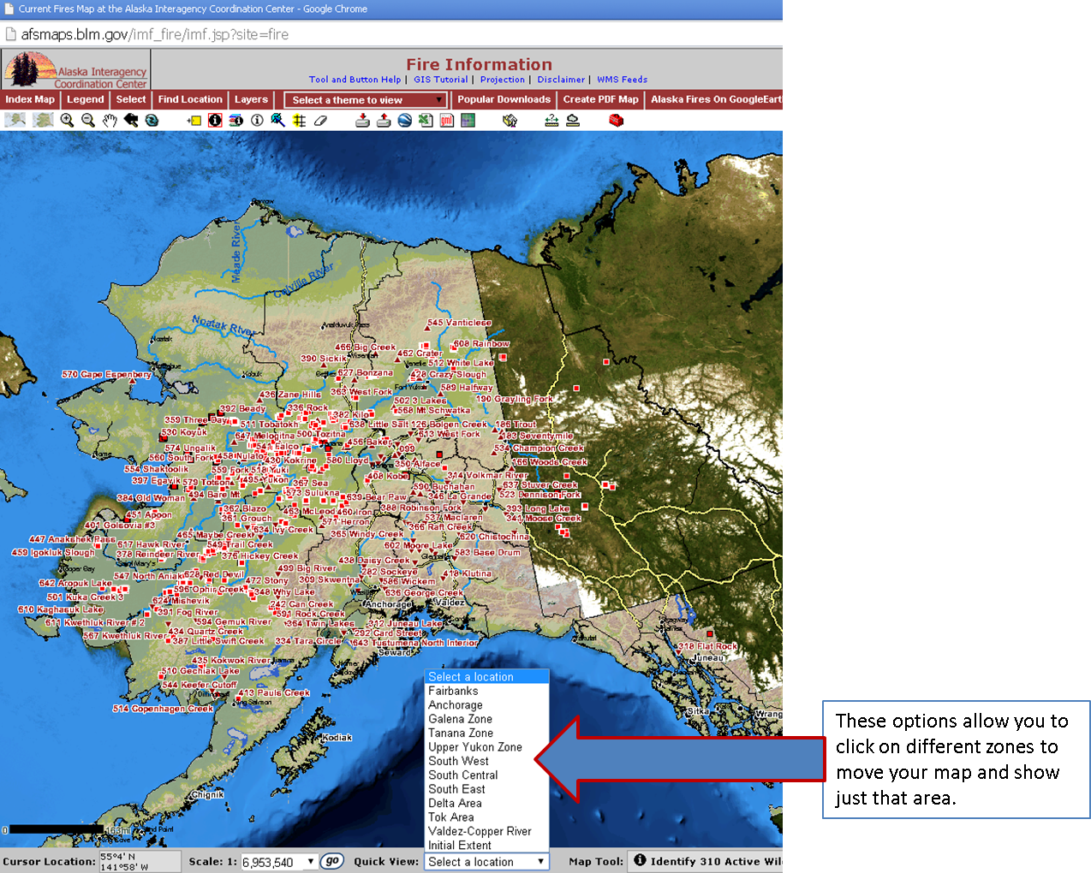
Task: Click the previous extent back-arrow icon
Action: (x=131, y=121)
